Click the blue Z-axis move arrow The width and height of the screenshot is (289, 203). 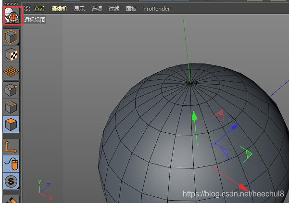tap(235, 127)
